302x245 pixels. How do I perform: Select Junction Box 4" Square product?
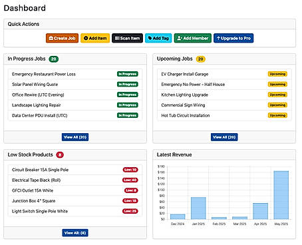[75, 201]
